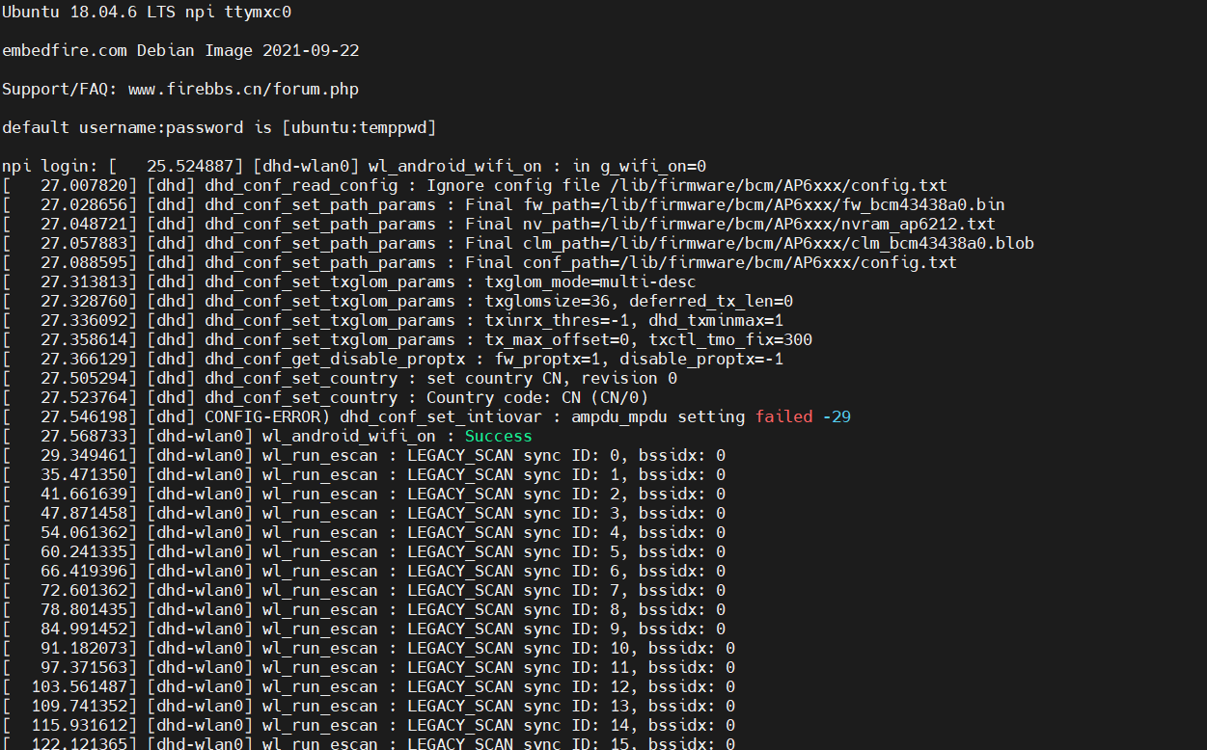Click the red 'failed' word
Viewport: 1207px width, 750px height.
click(783, 416)
